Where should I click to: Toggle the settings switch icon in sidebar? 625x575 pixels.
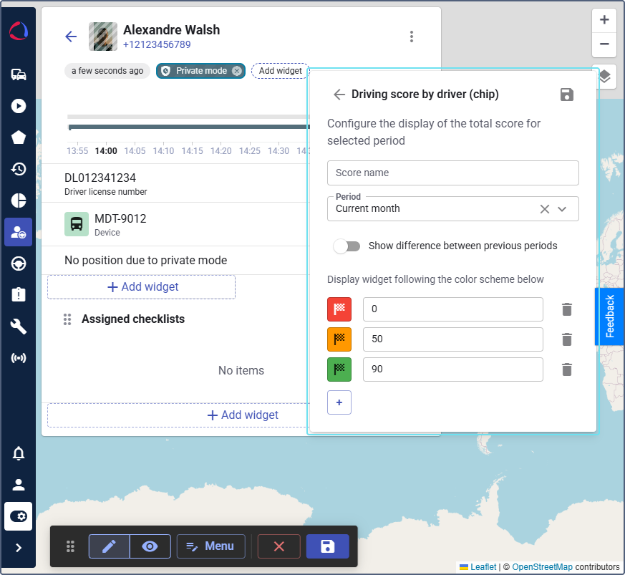tap(19, 516)
